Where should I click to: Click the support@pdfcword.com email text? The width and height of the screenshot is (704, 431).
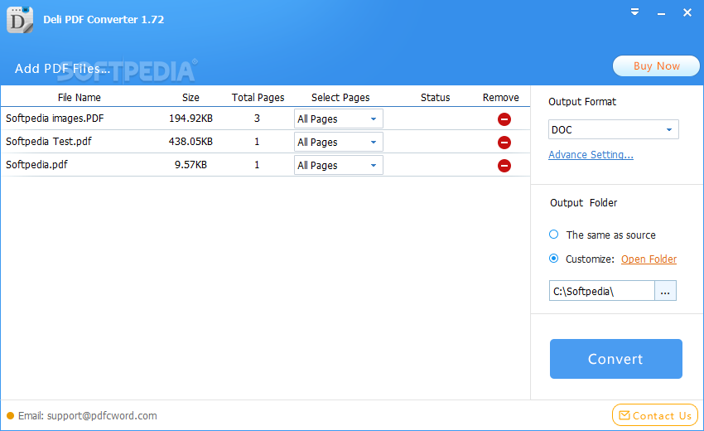[102, 416]
